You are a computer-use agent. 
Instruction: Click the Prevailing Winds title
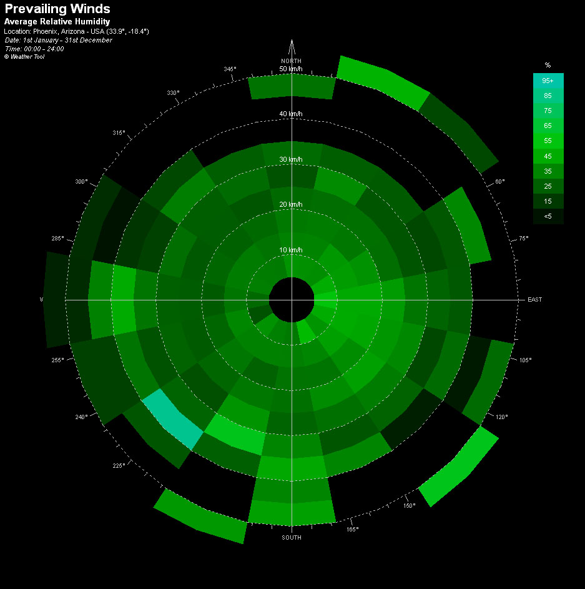(57, 9)
